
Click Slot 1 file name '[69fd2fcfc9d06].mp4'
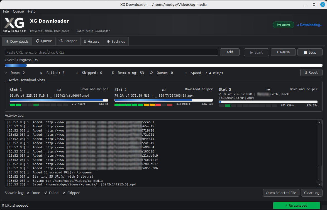tap(72, 96)
